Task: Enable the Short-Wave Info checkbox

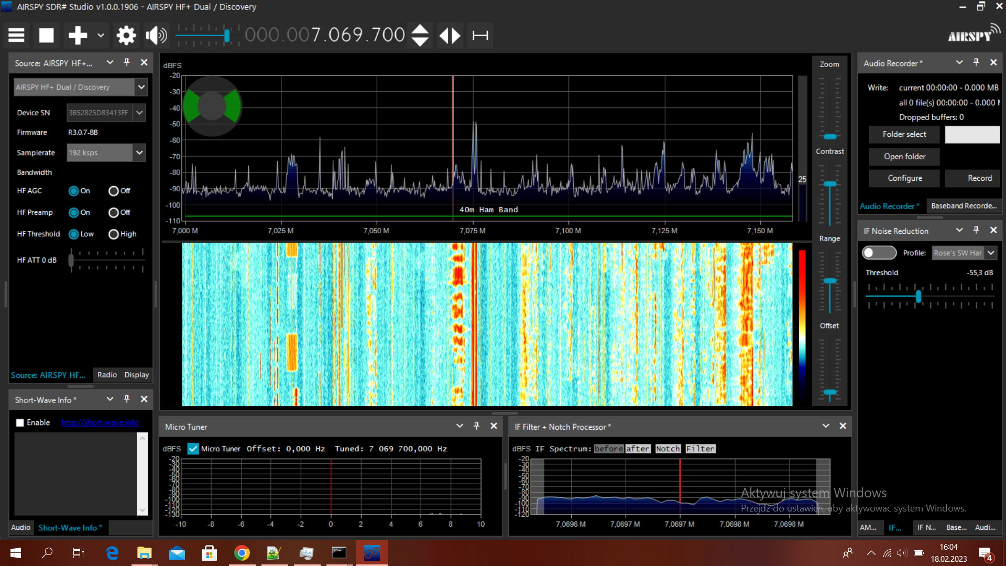Action: coord(20,422)
